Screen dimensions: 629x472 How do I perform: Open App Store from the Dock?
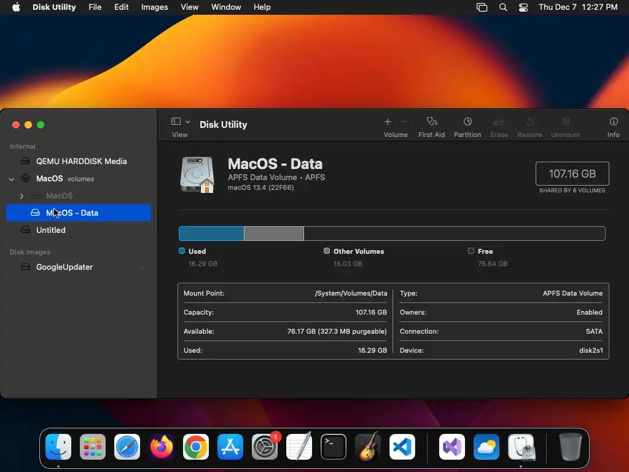click(230, 447)
